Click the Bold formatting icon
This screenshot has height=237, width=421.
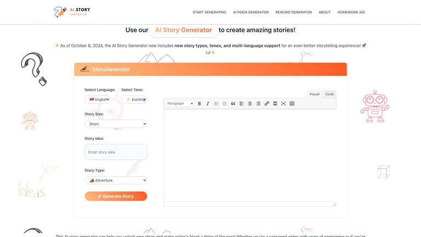[x=199, y=104]
